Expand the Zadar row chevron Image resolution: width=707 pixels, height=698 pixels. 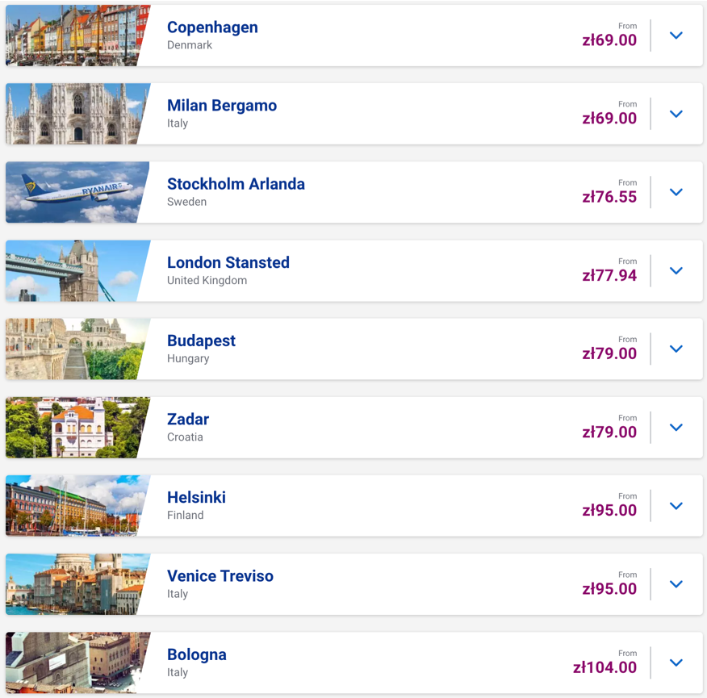click(x=676, y=427)
